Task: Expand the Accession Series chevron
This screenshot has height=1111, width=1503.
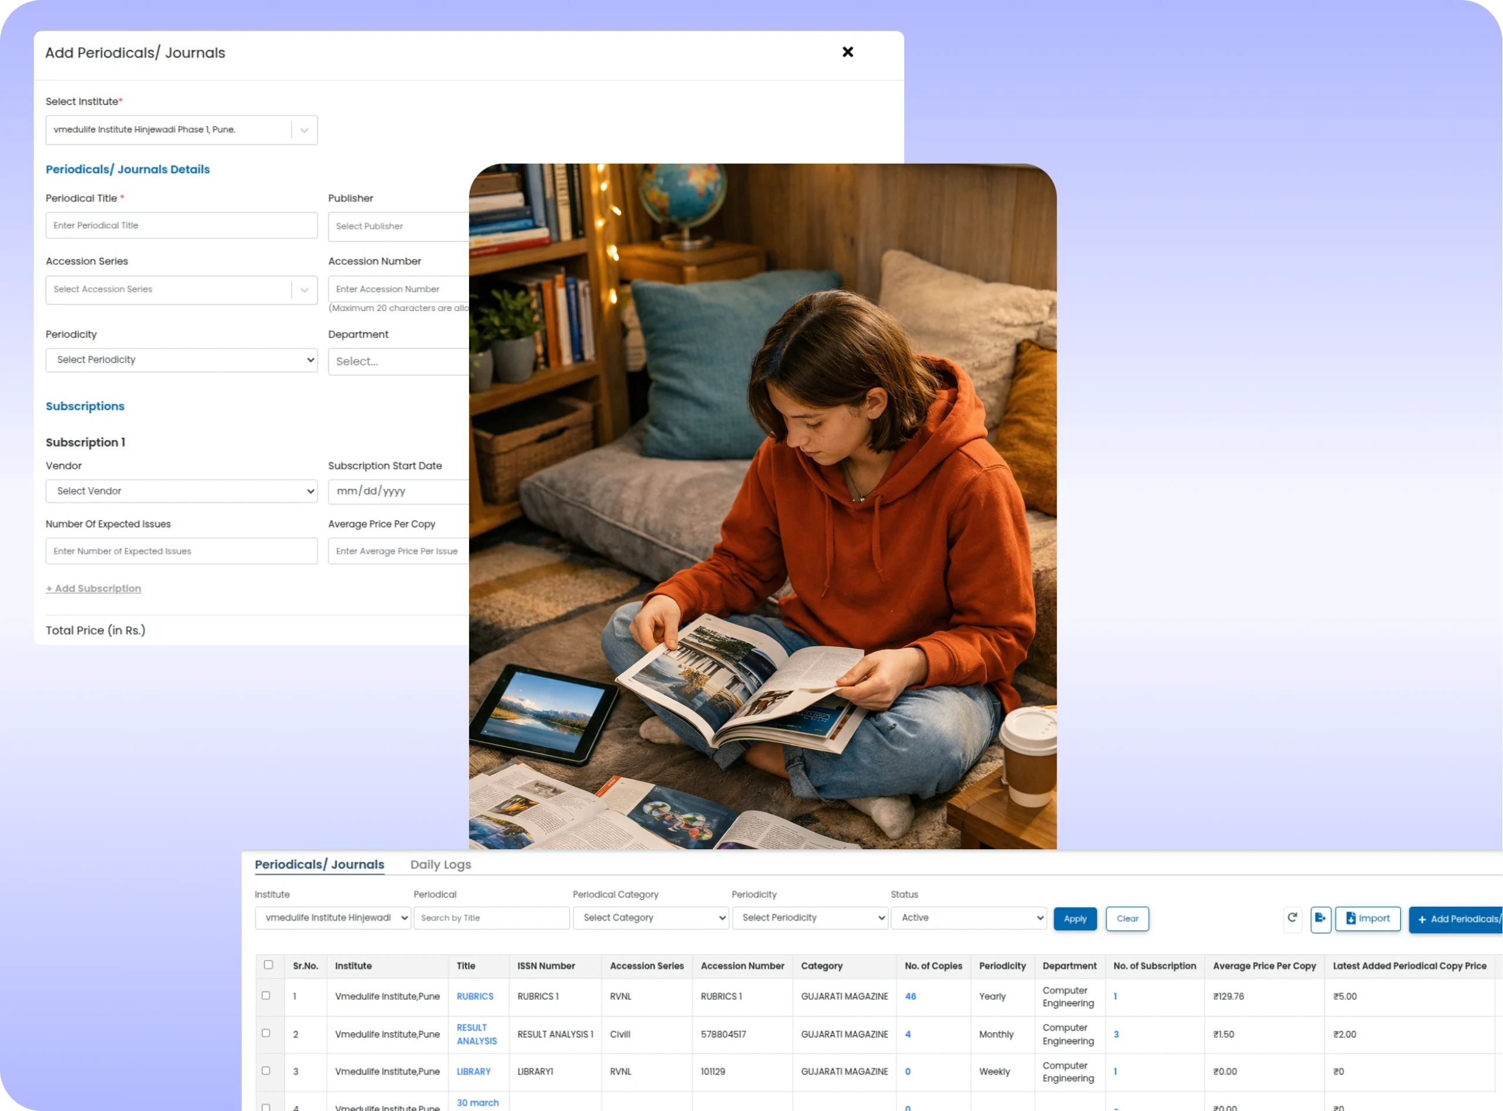Action: pos(304,290)
